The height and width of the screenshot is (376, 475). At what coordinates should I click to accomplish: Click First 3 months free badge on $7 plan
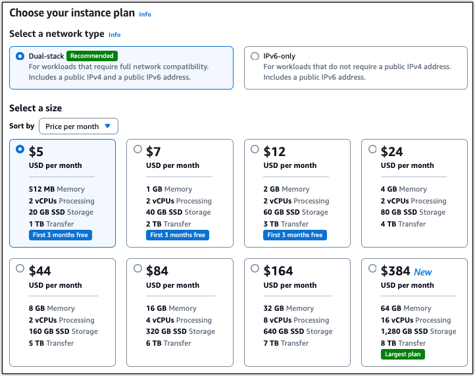coord(178,235)
